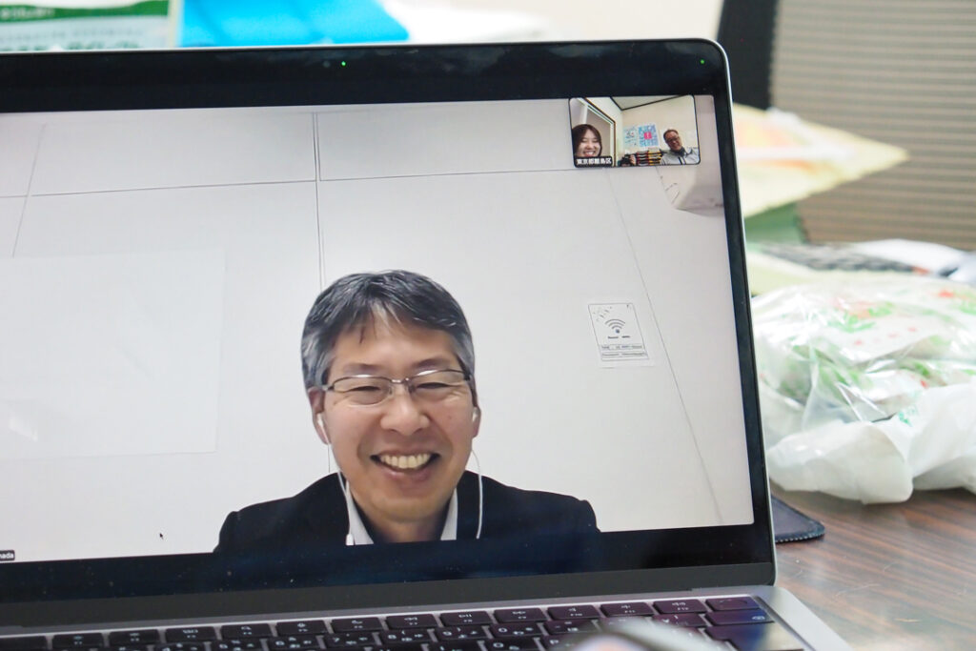The width and height of the screenshot is (976, 651).
Task: Click the camera held in the thumbnail
Action: click(628, 160)
